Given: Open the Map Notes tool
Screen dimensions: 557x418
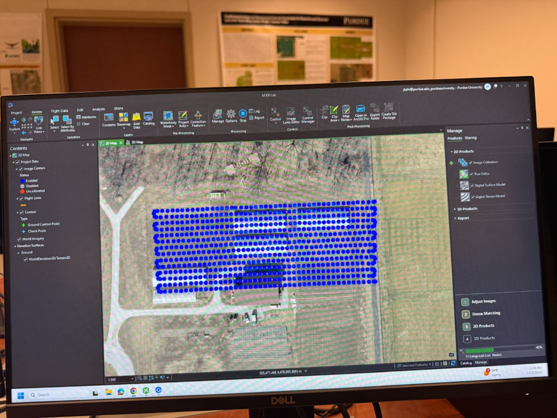Looking at the screenshot, I should coord(346,114).
